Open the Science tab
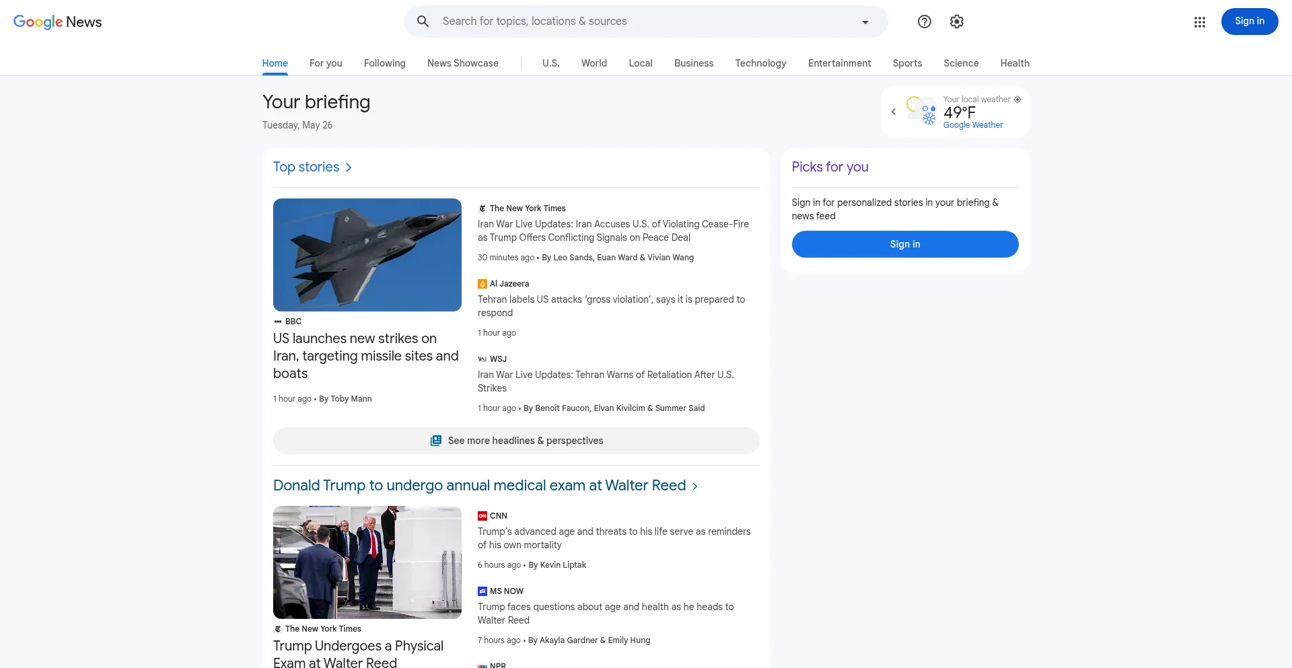Viewport: 1292px width, 668px height. [961, 63]
